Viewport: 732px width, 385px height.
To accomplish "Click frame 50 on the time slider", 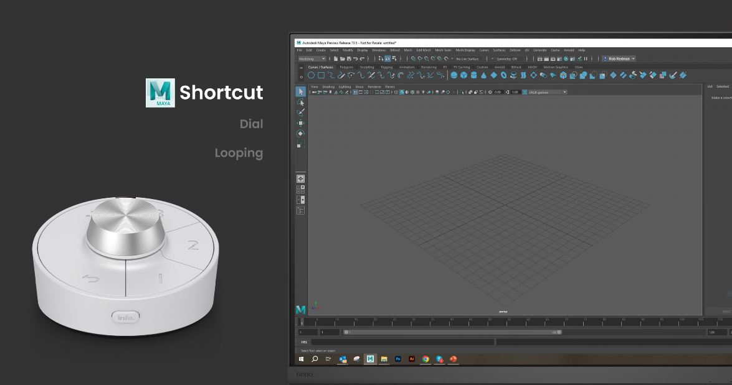I will [x=489, y=322].
